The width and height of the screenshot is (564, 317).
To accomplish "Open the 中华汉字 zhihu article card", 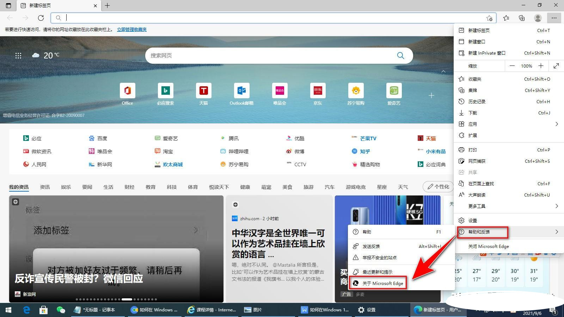I will coord(279,249).
